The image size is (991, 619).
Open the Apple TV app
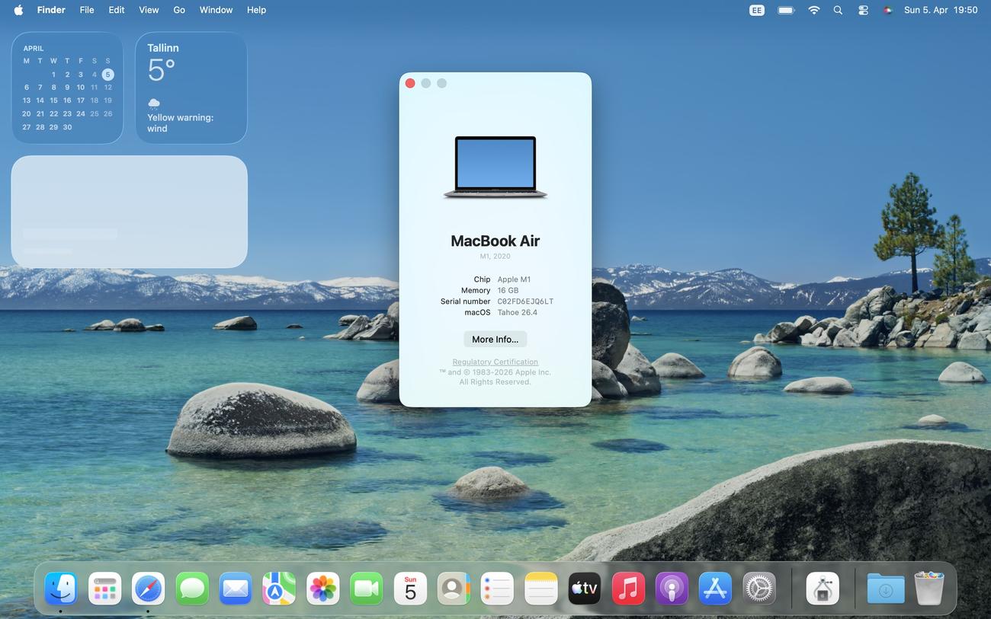(x=585, y=589)
